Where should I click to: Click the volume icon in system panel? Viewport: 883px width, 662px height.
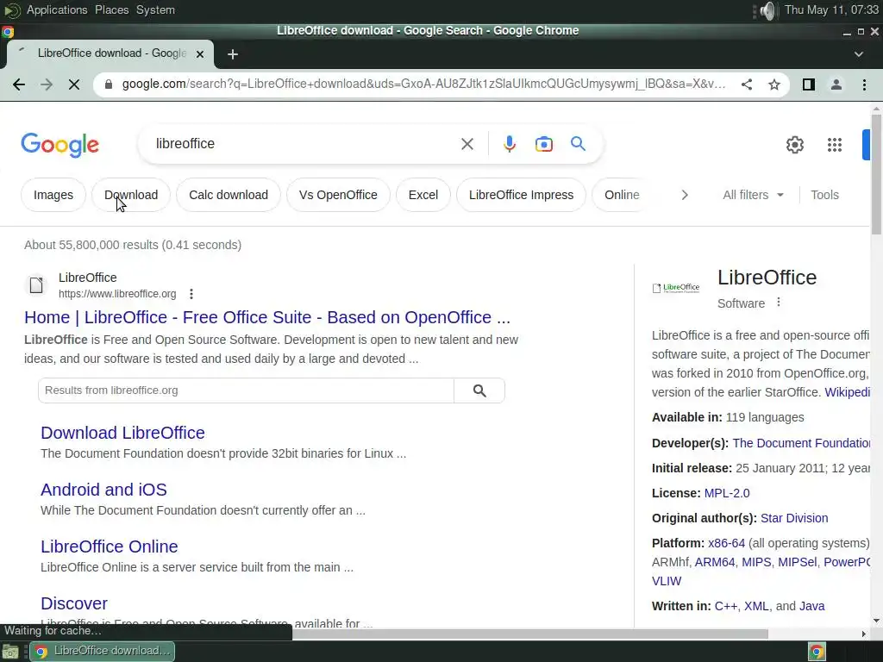click(767, 10)
